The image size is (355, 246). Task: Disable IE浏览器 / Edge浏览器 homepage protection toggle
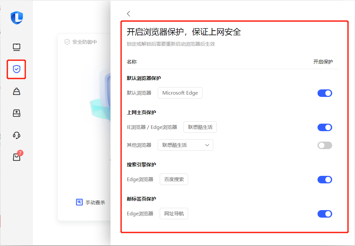point(325,127)
